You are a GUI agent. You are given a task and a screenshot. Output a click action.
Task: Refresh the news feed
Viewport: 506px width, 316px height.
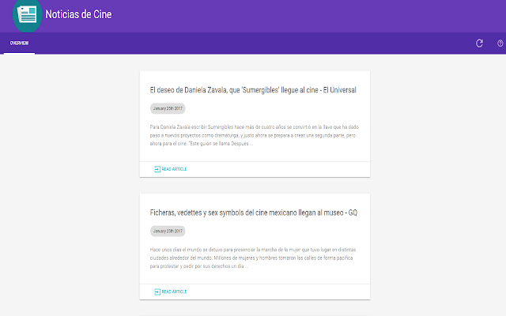click(480, 43)
